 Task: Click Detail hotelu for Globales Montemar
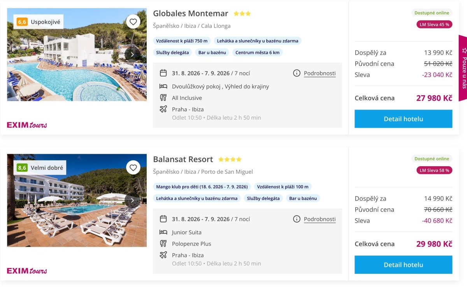click(x=403, y=119)
